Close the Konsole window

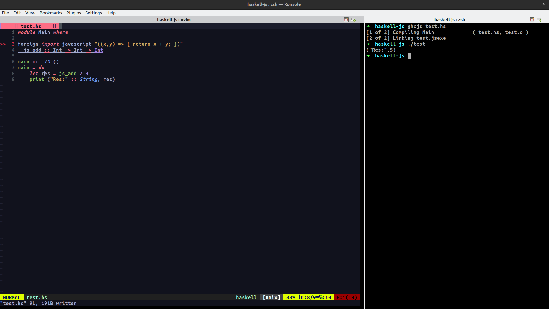pos(544,4)
